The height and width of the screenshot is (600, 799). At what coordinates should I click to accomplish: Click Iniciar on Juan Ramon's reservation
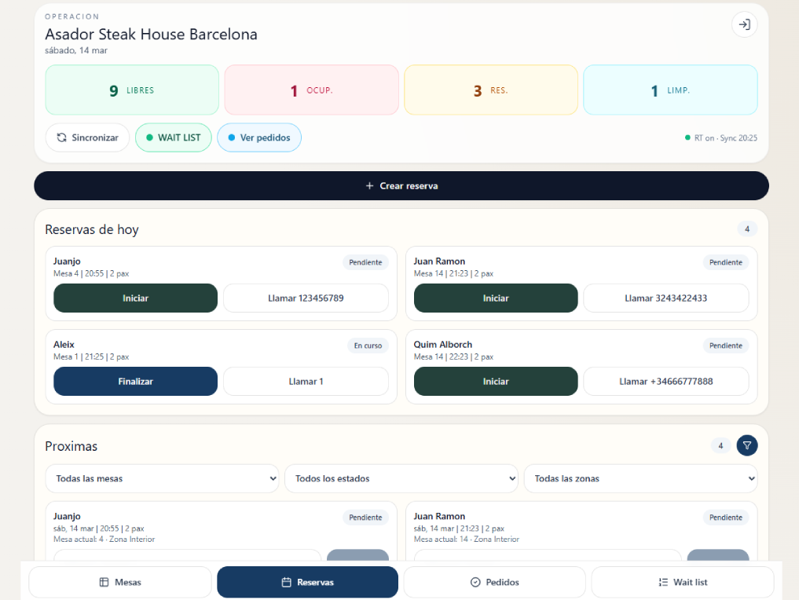click(496, 298)
